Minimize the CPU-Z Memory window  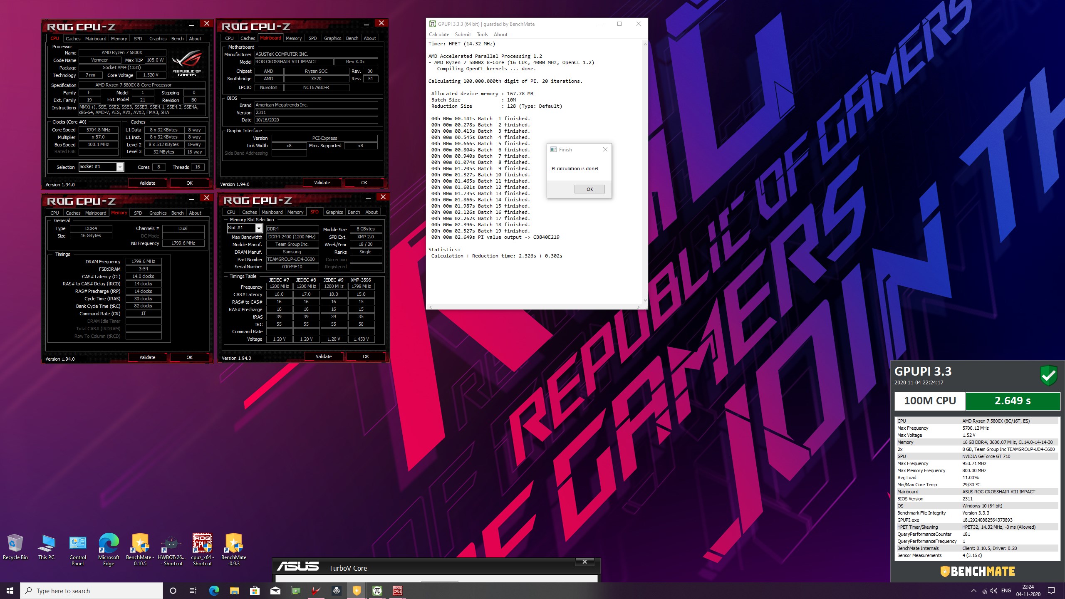(192, 200)
